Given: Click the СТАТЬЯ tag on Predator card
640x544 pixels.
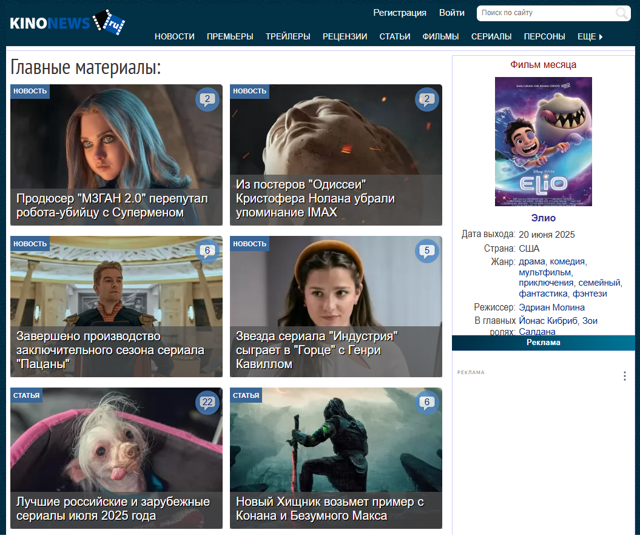Looking at the screenshot, I should click(246, 395).
